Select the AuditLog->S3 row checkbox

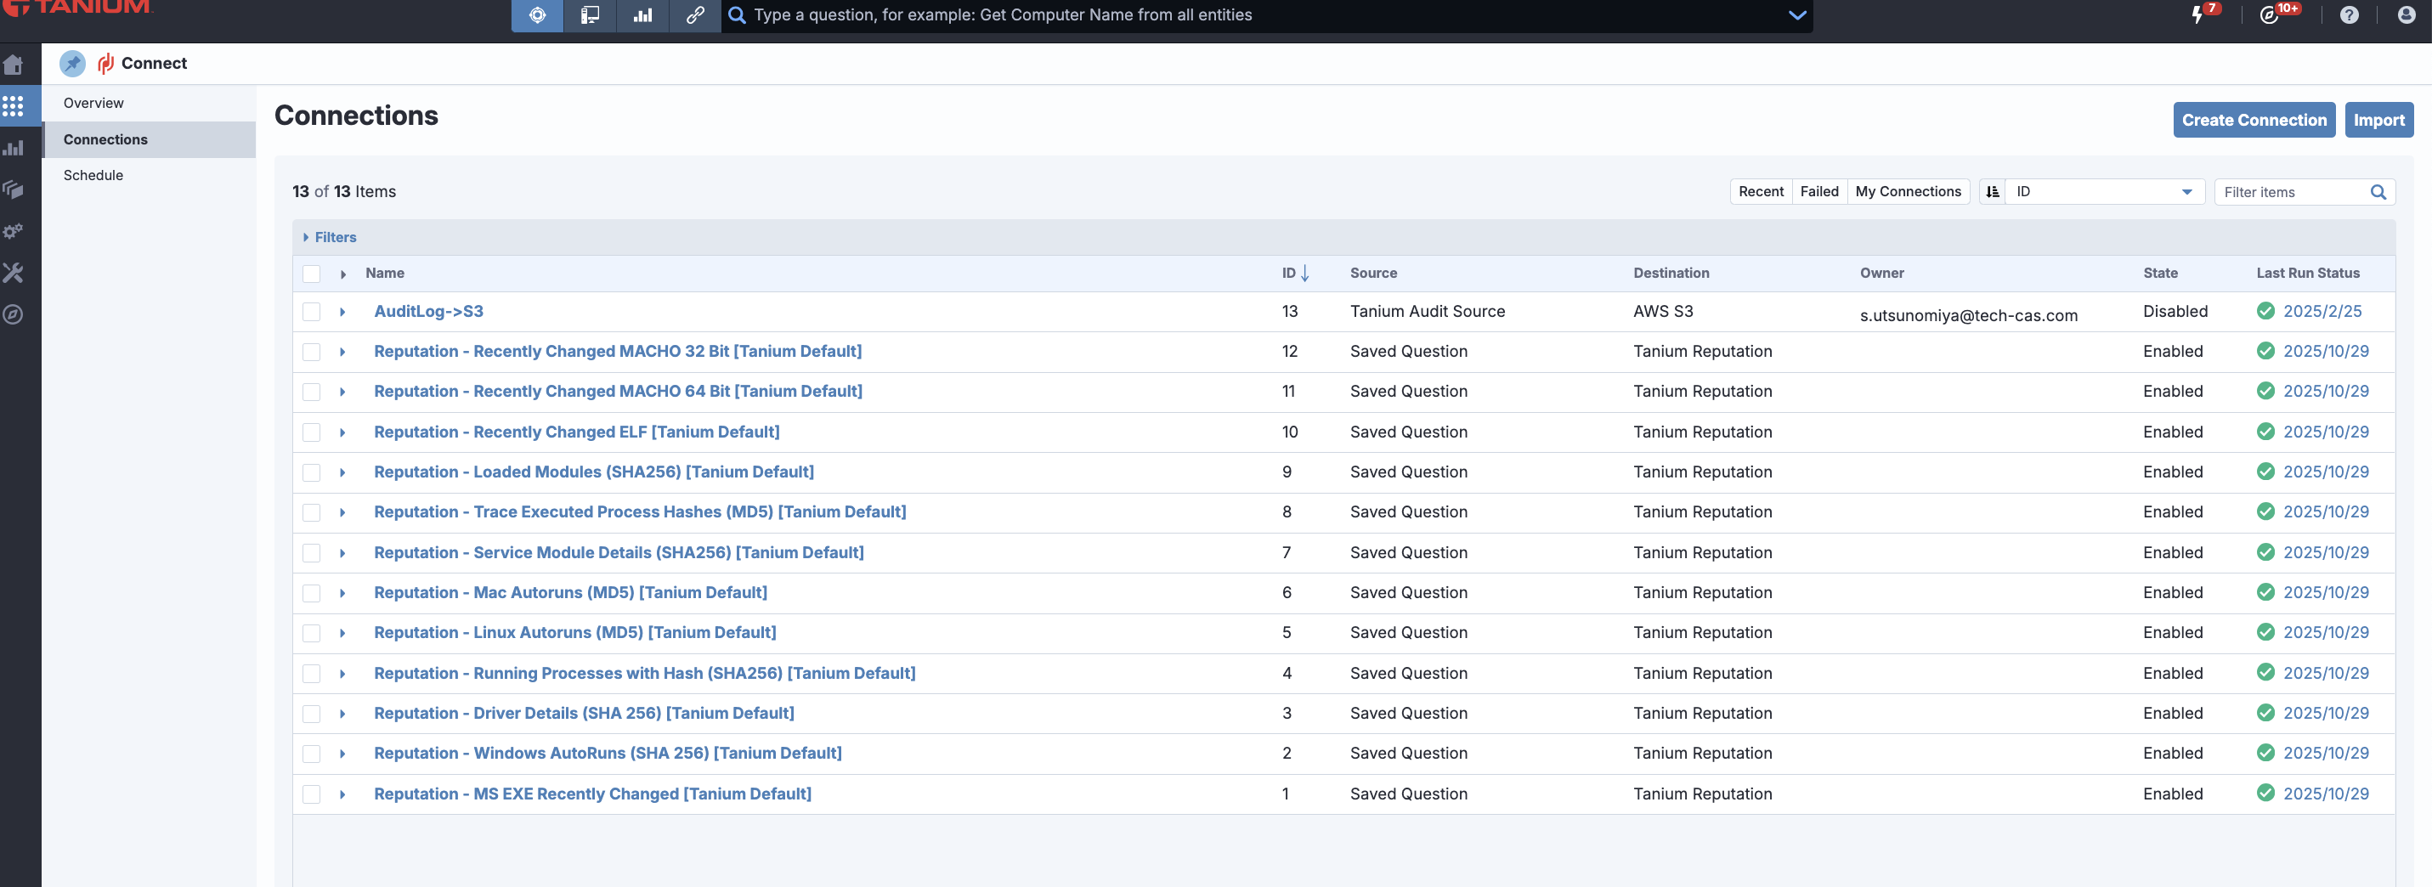(x=312, y=312)
